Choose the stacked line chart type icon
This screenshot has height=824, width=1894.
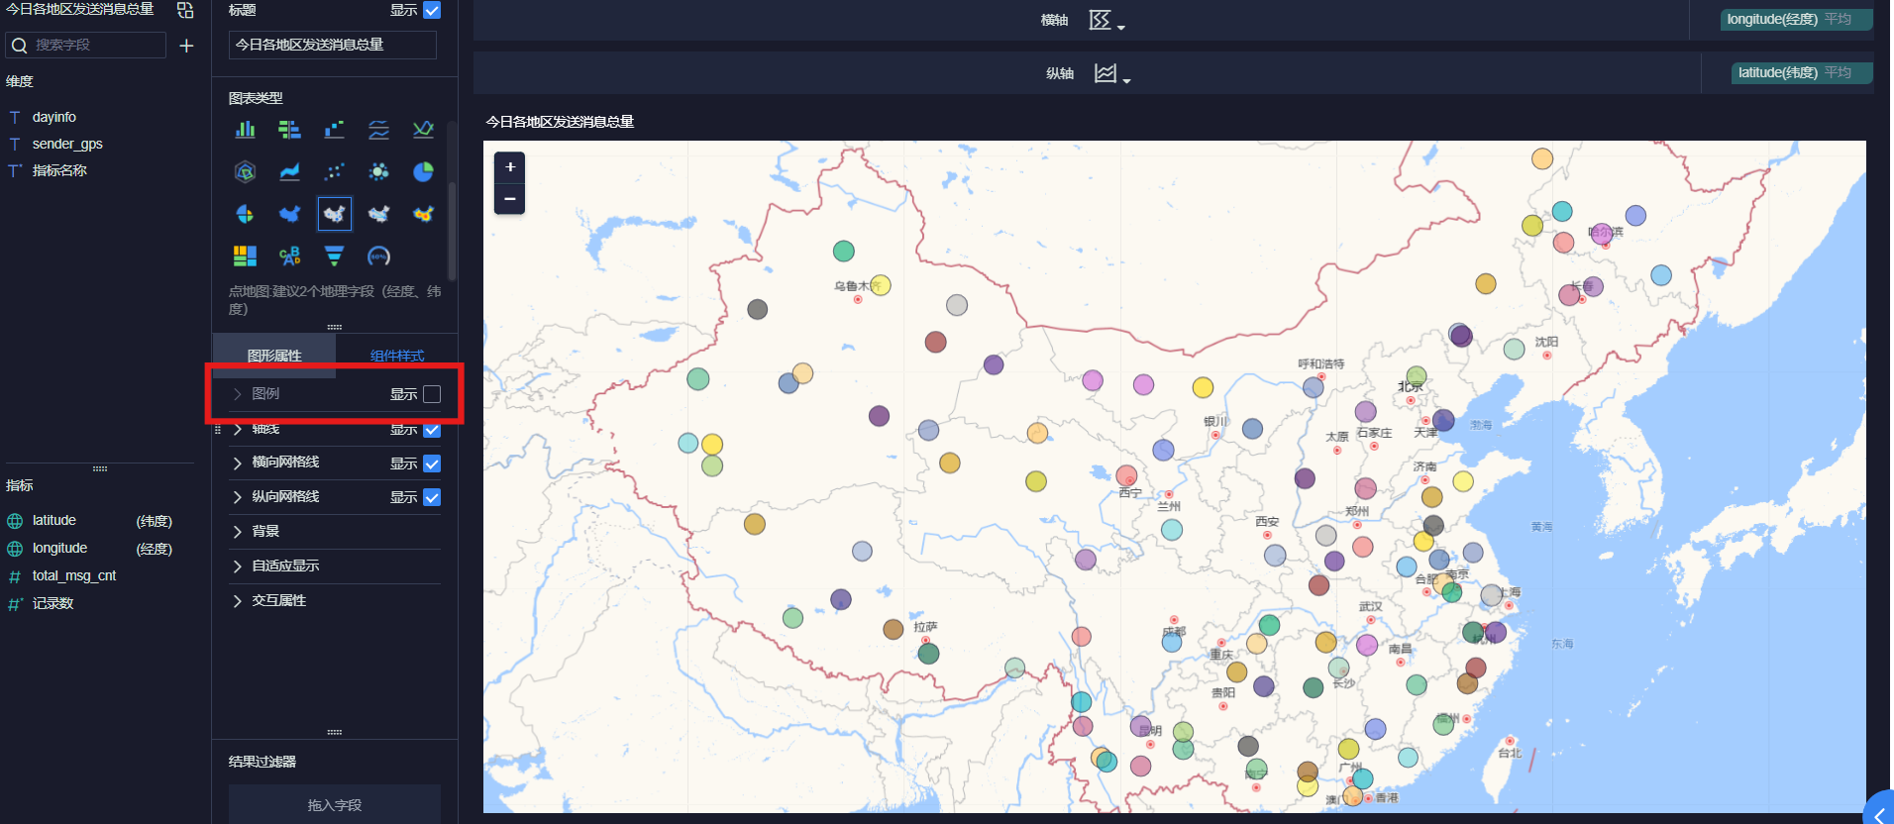coord(378,130)
